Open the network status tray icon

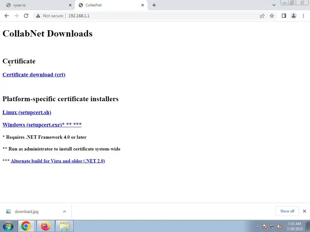[x=272, y=227]
